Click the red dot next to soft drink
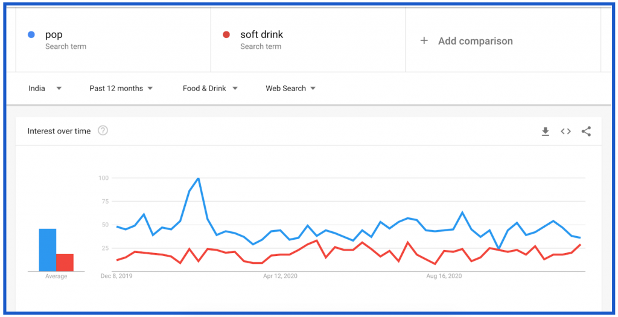 point(226,34)
